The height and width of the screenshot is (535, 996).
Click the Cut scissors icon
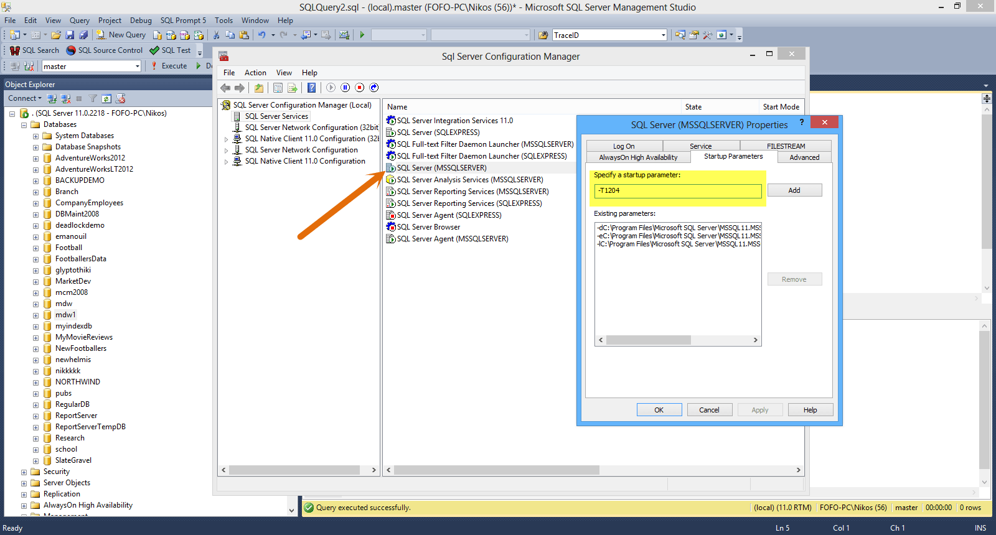216,35
